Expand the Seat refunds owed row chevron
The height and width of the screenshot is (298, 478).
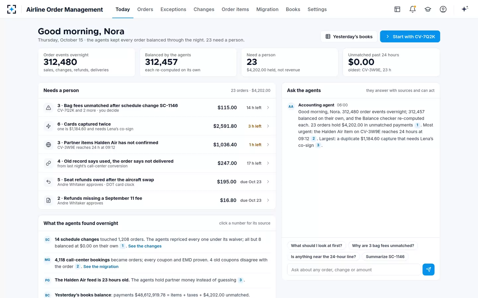[x=268, y=182]
